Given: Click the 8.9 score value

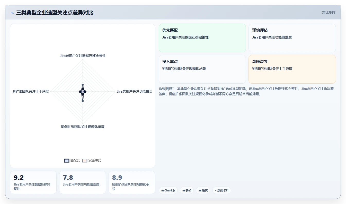Looking at the screenshot, I should pyautogui.click(x=117, y=178).
